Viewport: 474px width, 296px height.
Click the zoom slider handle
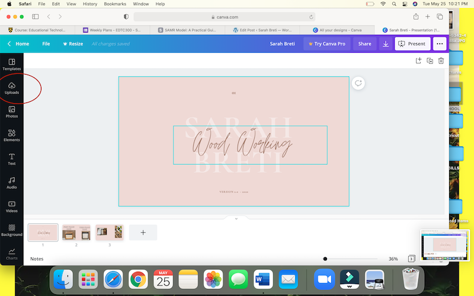325,259
